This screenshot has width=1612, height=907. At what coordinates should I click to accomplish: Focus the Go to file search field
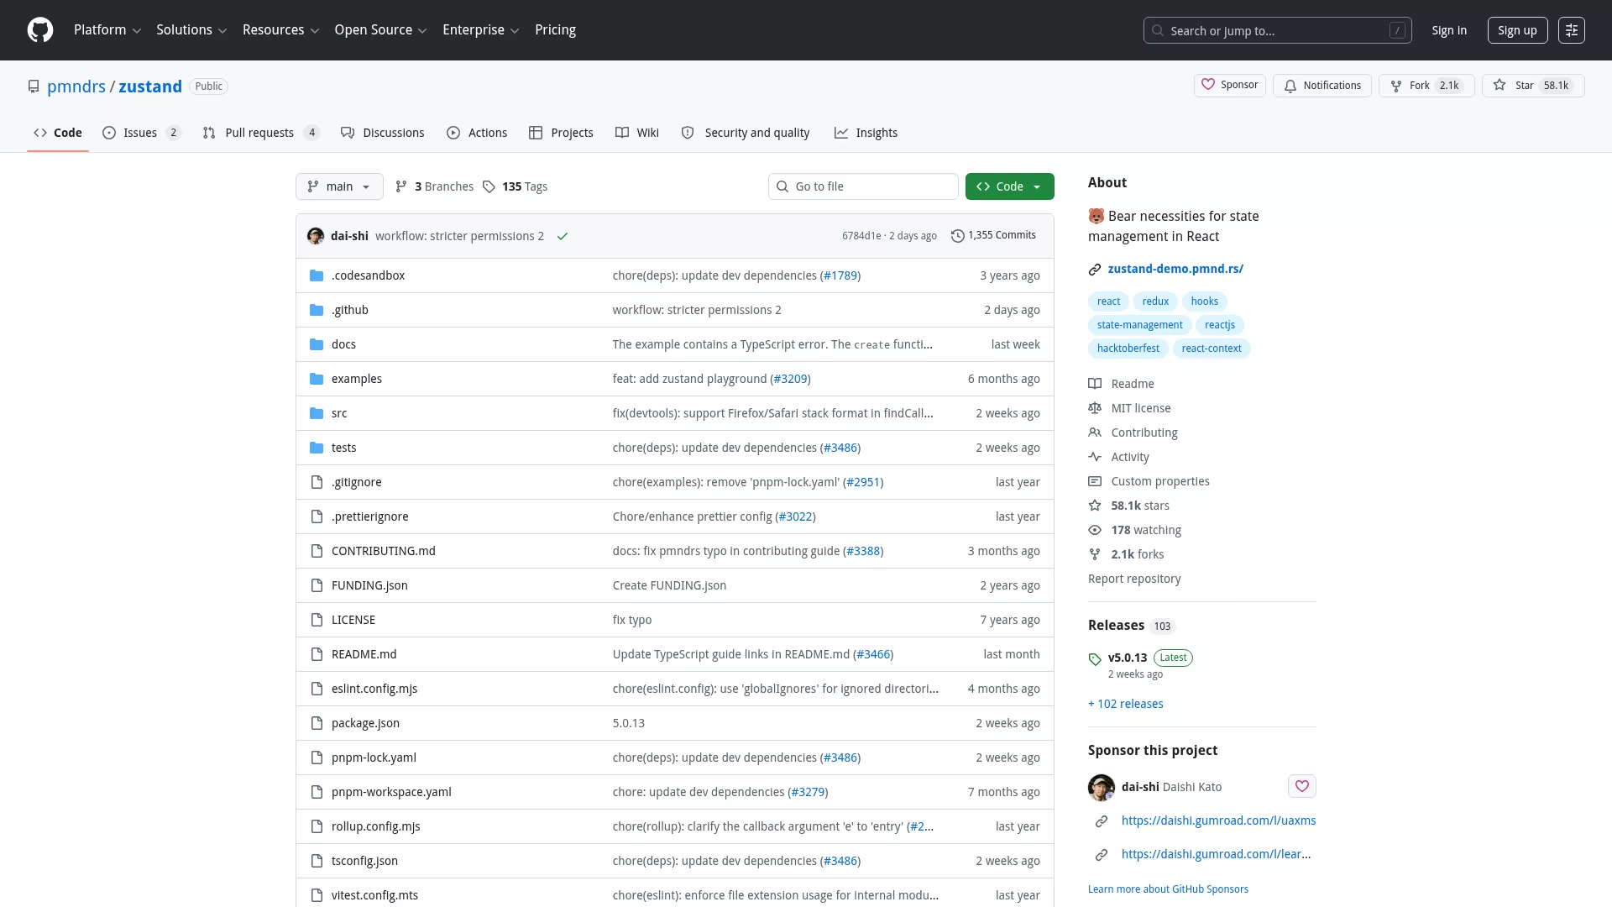pos(863,186)
